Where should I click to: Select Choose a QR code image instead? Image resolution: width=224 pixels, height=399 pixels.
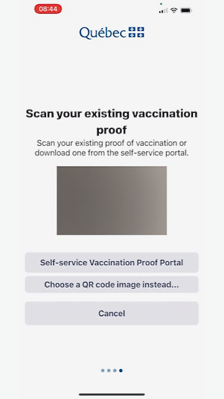(x=112, y=284)
